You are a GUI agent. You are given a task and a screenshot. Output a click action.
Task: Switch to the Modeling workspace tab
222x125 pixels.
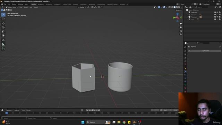tap(41, 5)
